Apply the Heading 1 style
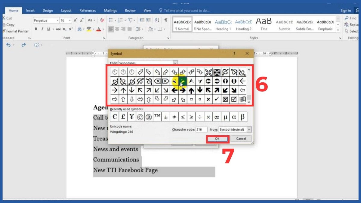This screenshot has height=203, width=361. click(223, 24)
